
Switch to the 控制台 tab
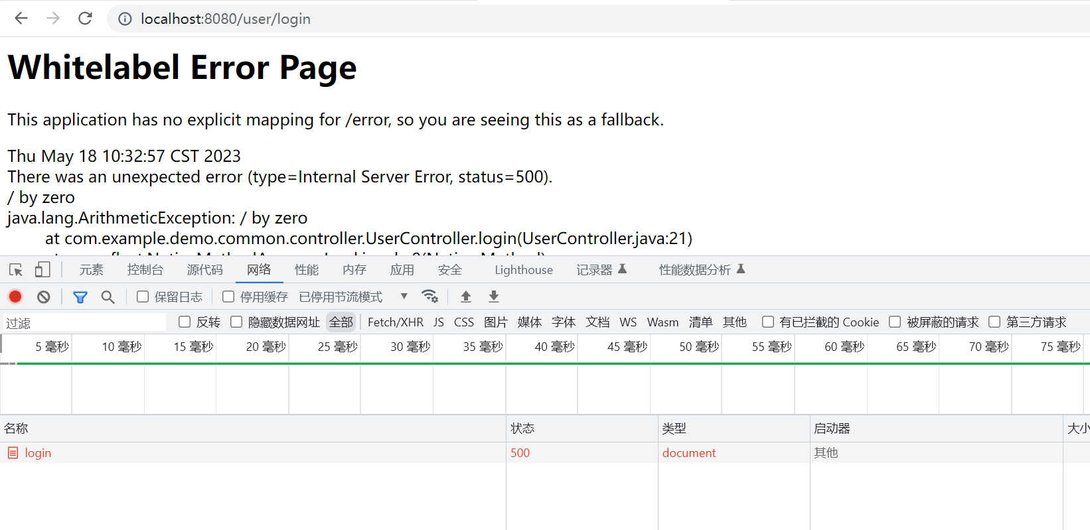pos(145,270)
